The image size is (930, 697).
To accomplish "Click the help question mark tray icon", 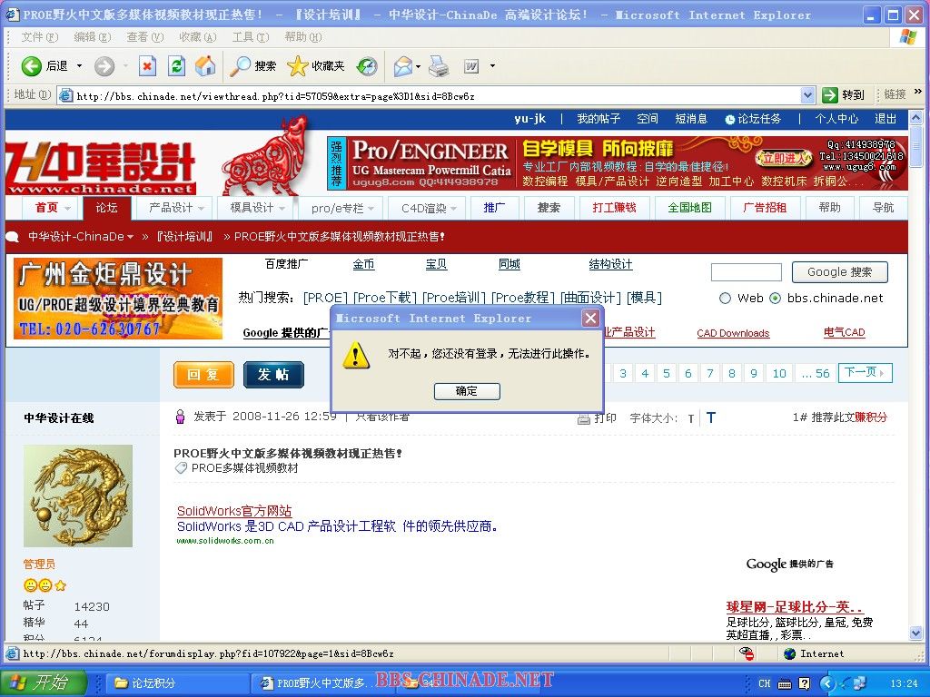I will (805, 683).
